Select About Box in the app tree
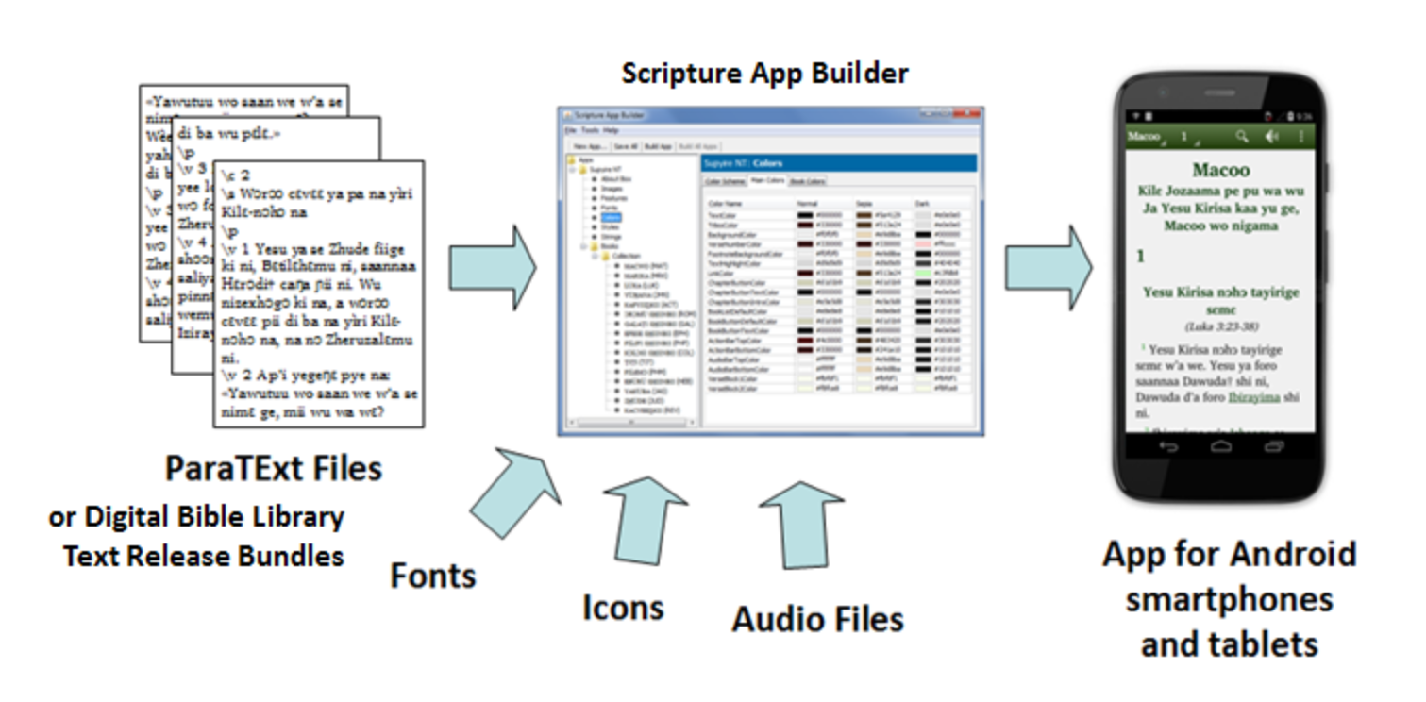Screen dimensions: 1426x702 point(616,179)
